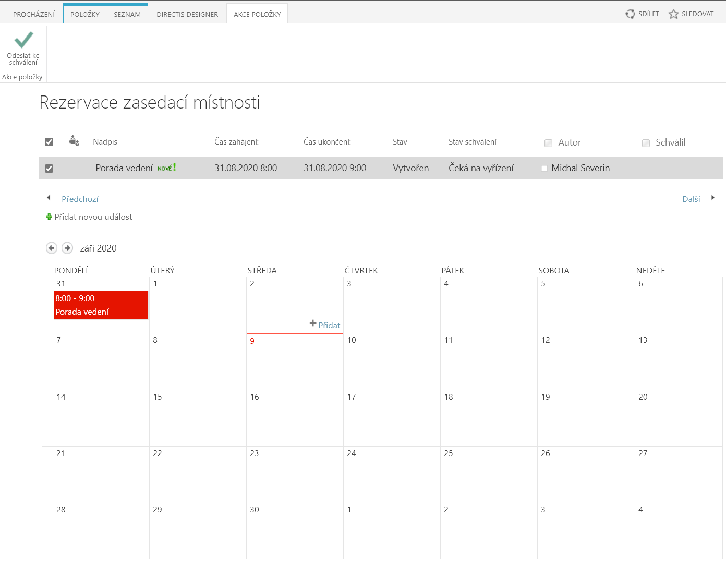
Task: Click the SOBOTA weekday header
Action: click(554, 270)
